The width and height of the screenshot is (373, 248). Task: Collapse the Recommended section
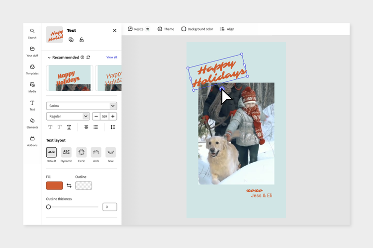(x=49, y=58)
